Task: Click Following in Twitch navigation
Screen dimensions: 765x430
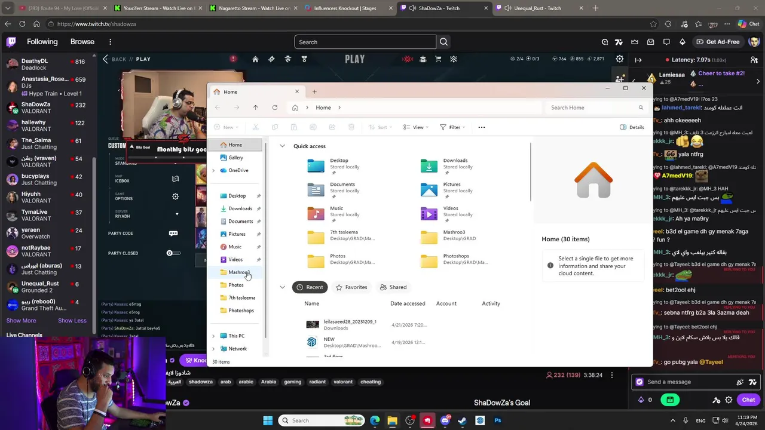Action: tap(42, 42)
